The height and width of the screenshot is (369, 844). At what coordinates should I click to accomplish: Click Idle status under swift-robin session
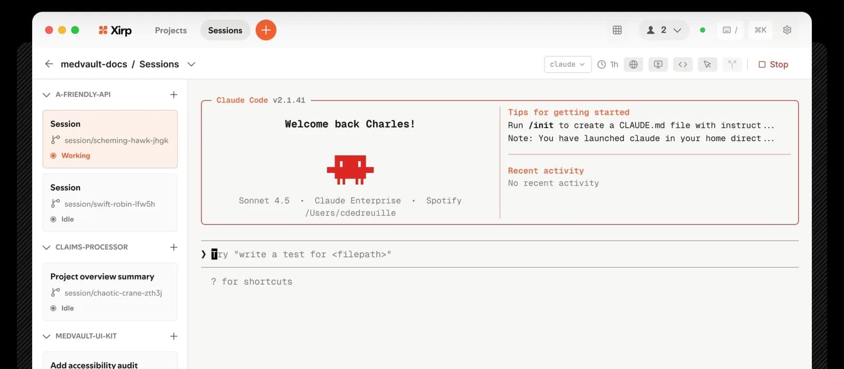[62, 219]
